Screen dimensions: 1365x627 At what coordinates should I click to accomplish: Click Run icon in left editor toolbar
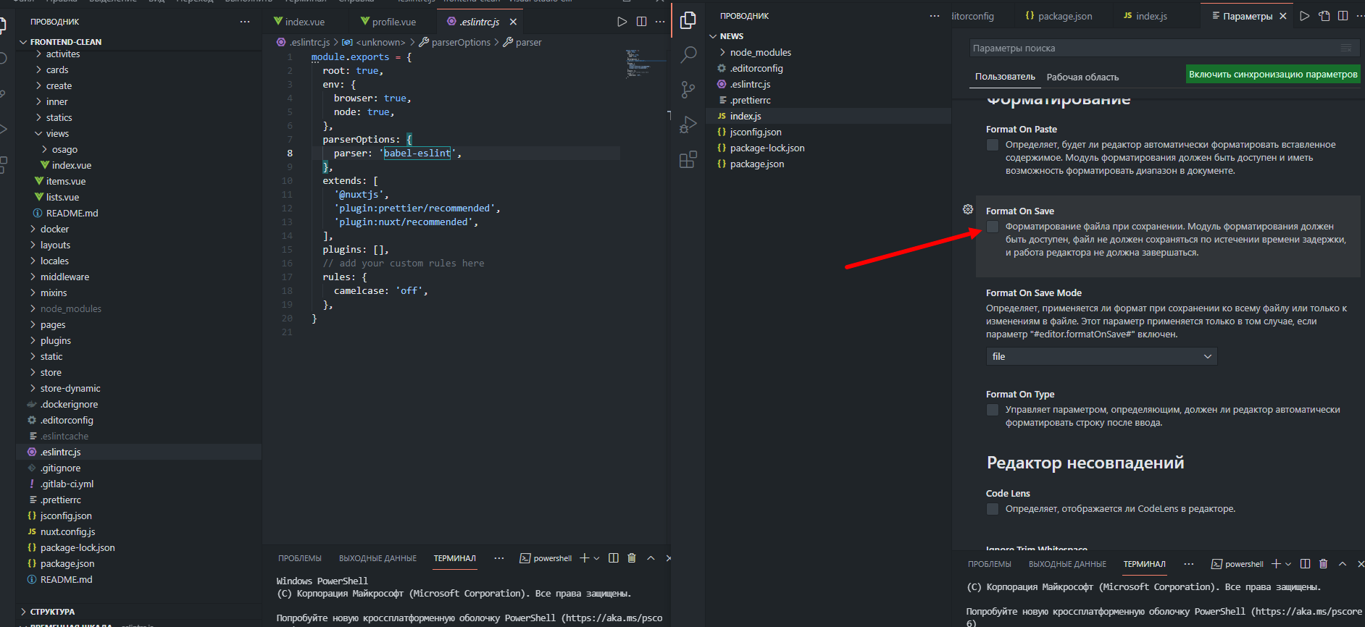pyautogui.click(x=622, y=22)
